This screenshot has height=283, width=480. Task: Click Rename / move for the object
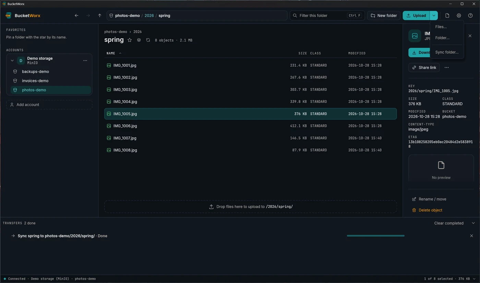429,199
